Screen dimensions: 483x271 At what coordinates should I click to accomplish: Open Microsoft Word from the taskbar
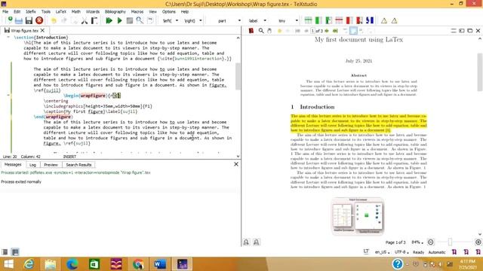(160, 264)
